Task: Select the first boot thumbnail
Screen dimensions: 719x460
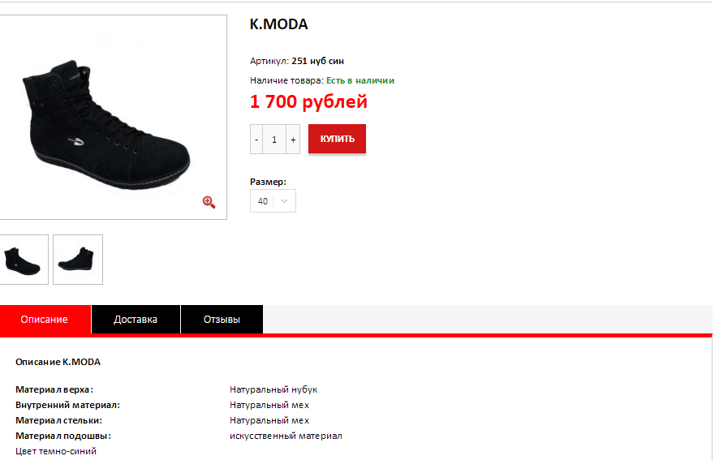Action: tap(24, 260)
